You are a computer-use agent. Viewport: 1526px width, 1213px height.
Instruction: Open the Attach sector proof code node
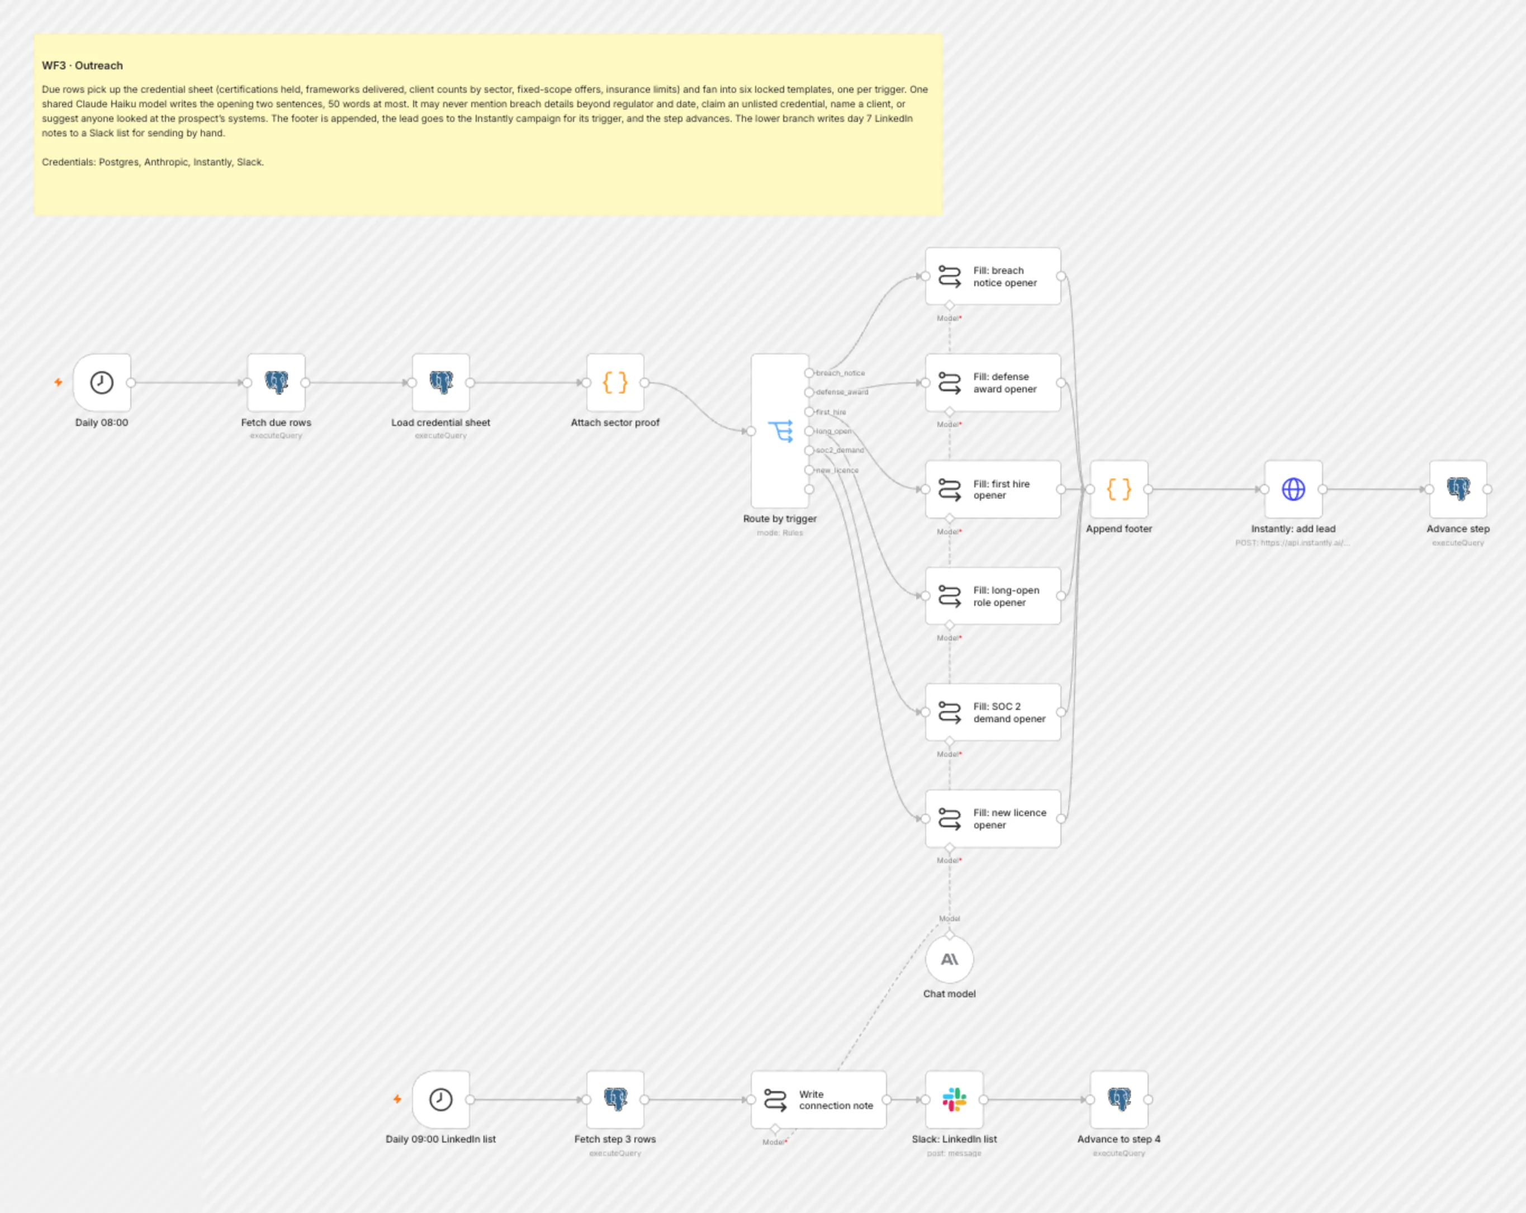point(615,382)
